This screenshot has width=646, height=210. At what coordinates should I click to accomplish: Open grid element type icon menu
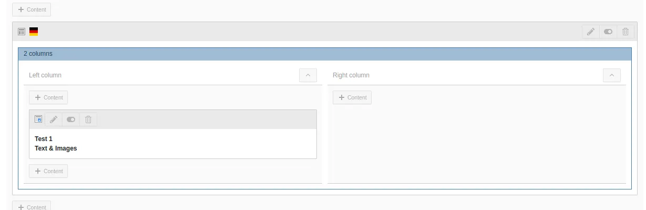coord(22,32)
